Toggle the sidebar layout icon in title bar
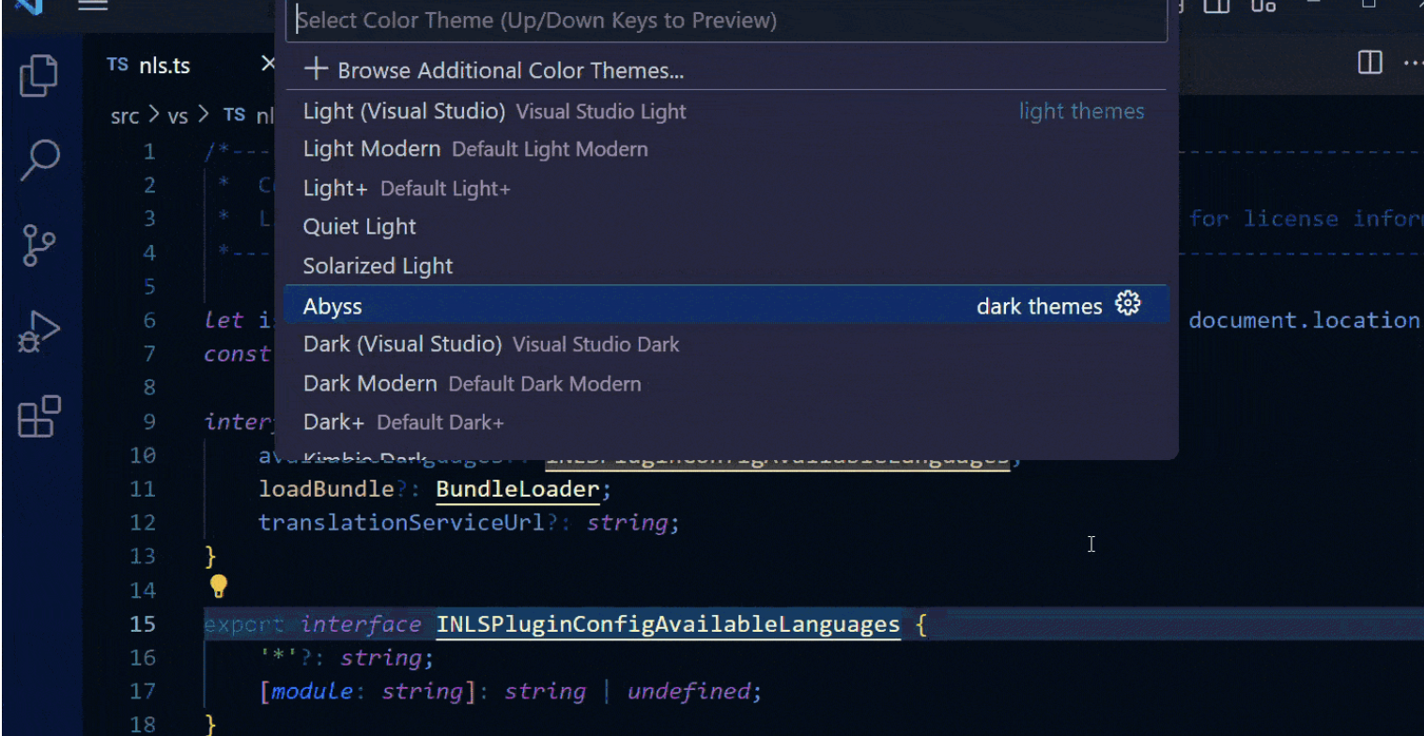 (1216, 6)
